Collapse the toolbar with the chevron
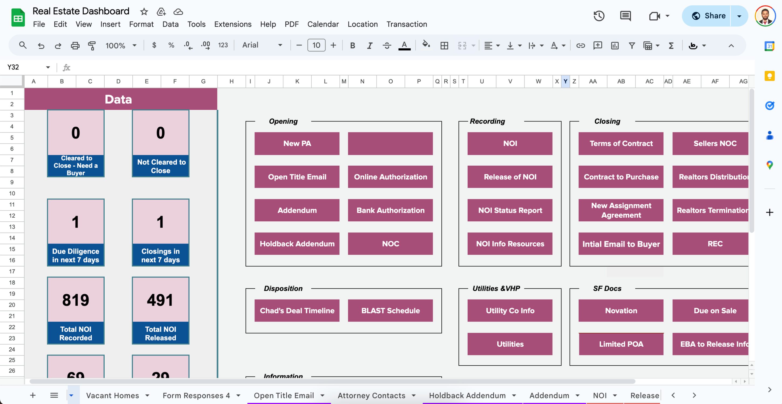782x404 pixels. click(x=731, y=46)
